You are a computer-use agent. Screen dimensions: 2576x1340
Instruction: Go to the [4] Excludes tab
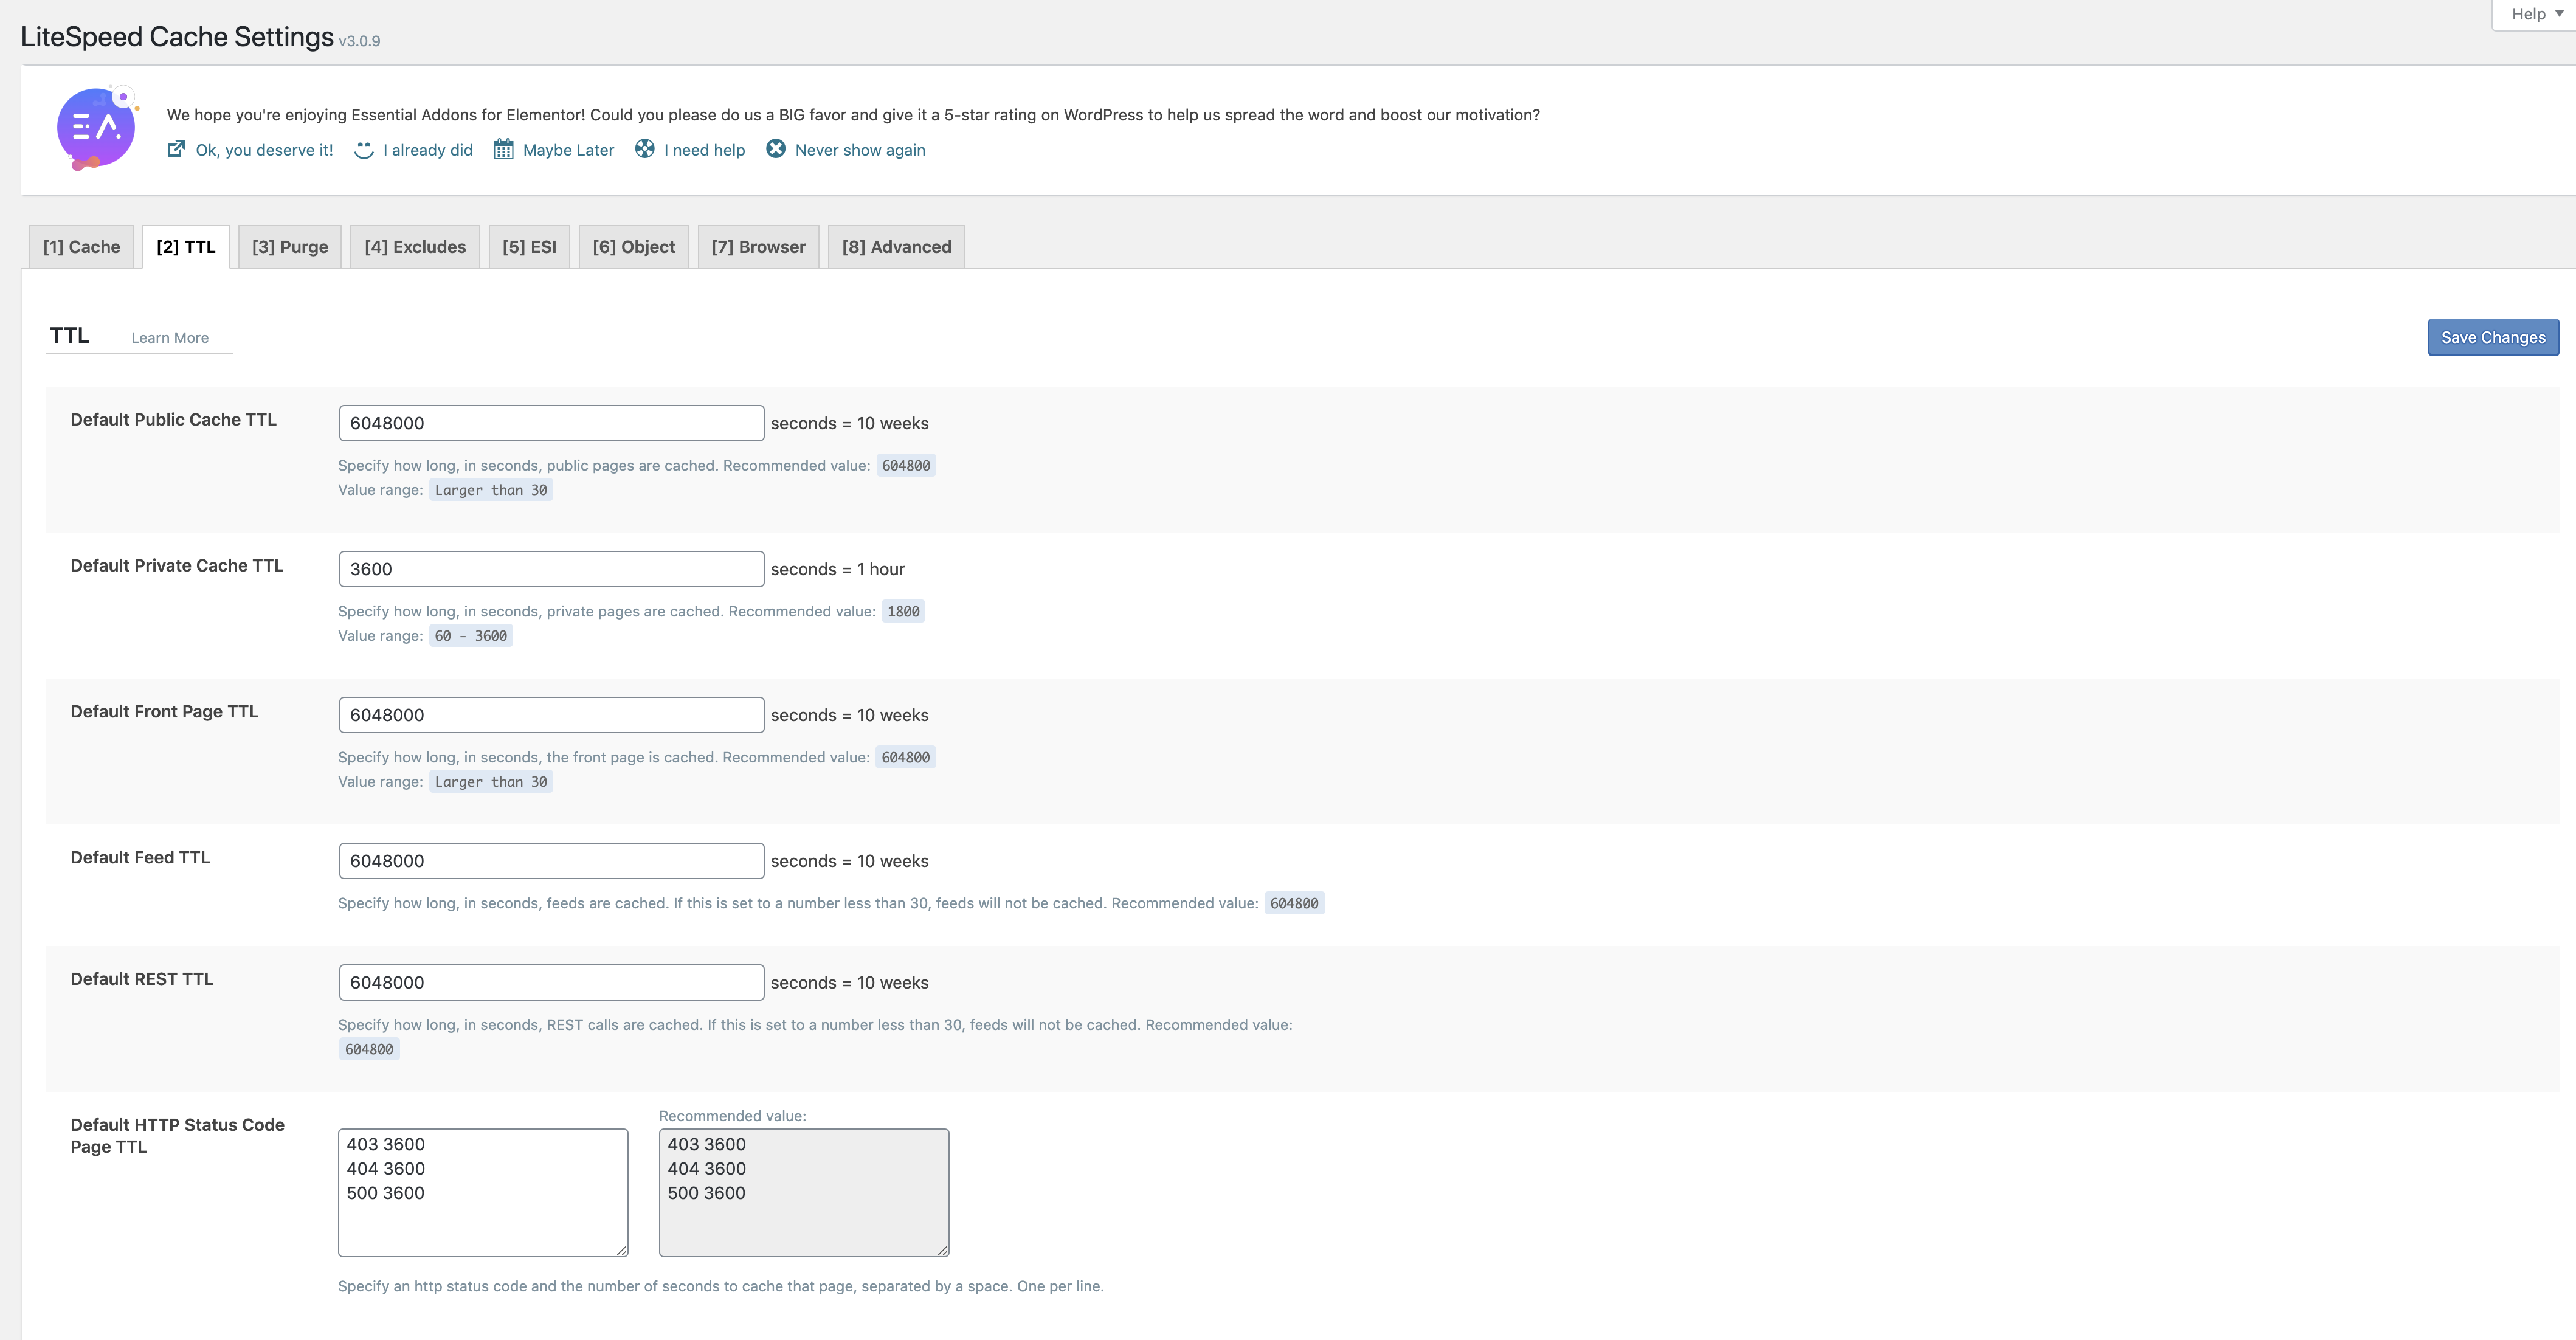coord(415,247)
